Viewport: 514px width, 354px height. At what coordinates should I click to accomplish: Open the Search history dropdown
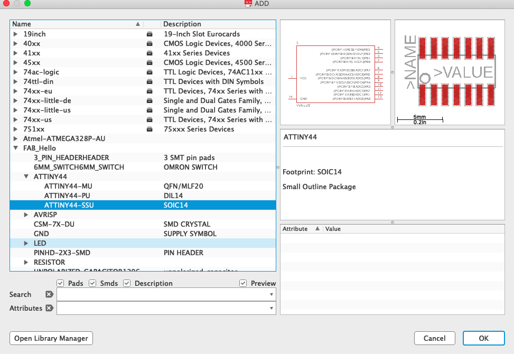[x=272, y=294]
